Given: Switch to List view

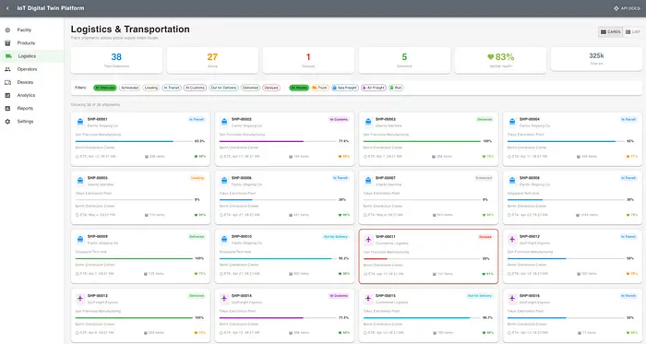Looking at the screenshot, I should coord(632,31).
